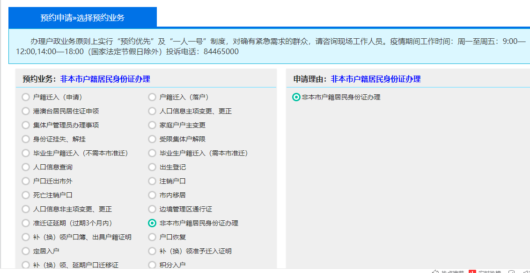This screenshot has width=530, height=273.
Task: Choose 人口信息查询 service
Action: point(25,167)
